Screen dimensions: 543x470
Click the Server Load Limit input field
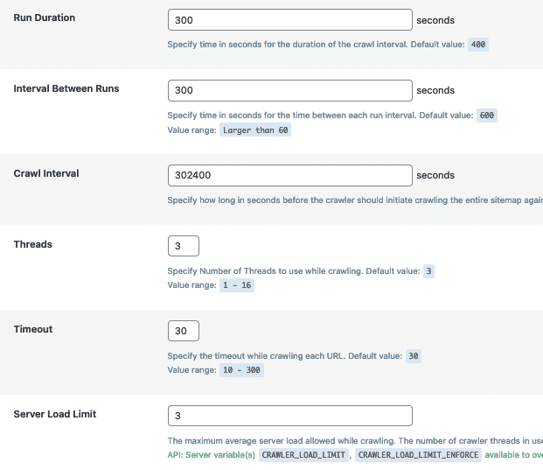pyautogui.click(x=289, y=416)
